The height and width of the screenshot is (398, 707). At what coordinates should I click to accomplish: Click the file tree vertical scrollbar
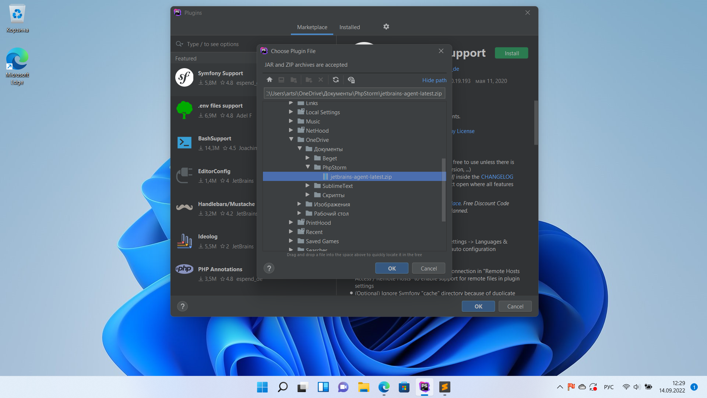pos(443,189)
